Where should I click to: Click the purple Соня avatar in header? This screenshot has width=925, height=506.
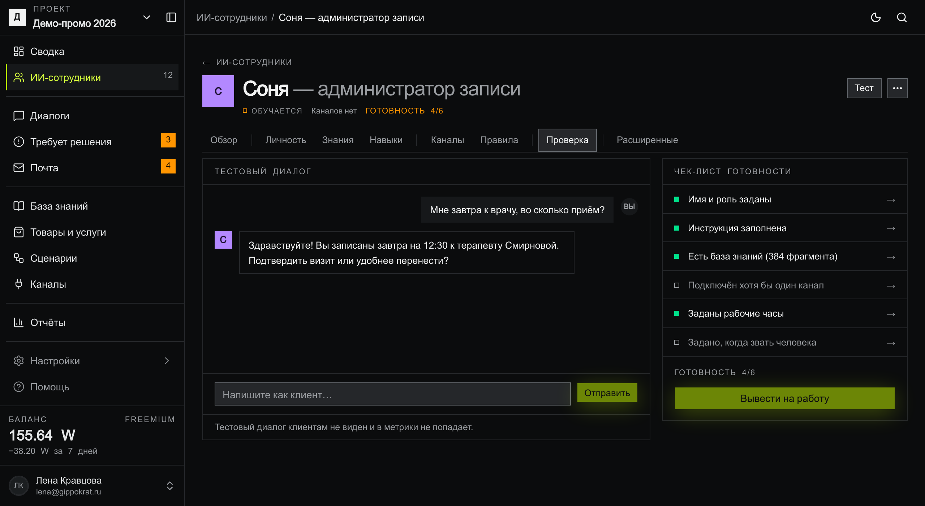click(x=218, y=91)
